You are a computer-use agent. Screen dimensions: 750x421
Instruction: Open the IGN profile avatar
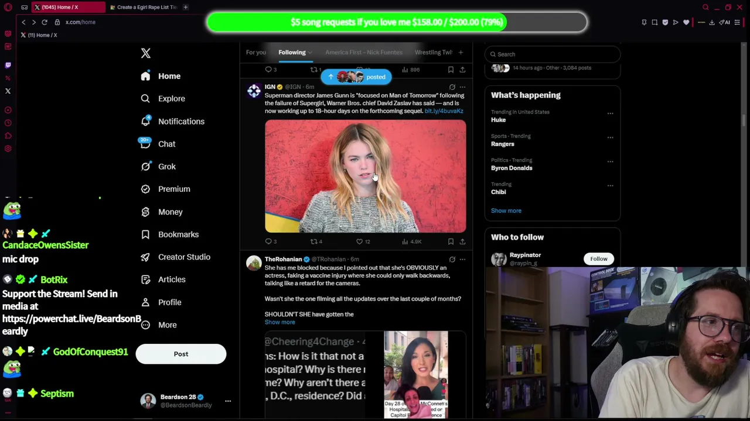pos(254,91)
